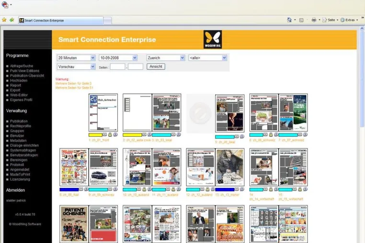Click the browser print icon
The width and height of the screenshot is (365, 243).
point(314,20)
